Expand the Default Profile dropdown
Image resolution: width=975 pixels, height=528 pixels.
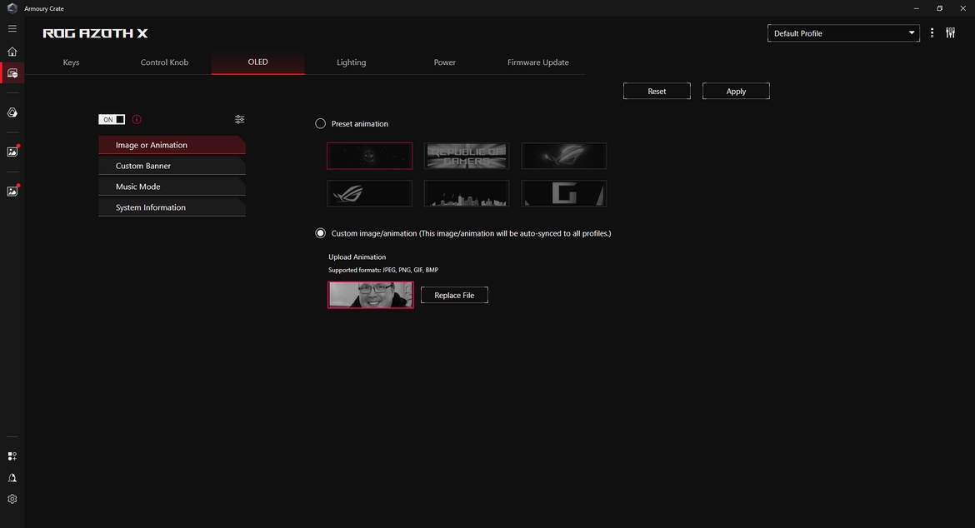pos(843,33)
